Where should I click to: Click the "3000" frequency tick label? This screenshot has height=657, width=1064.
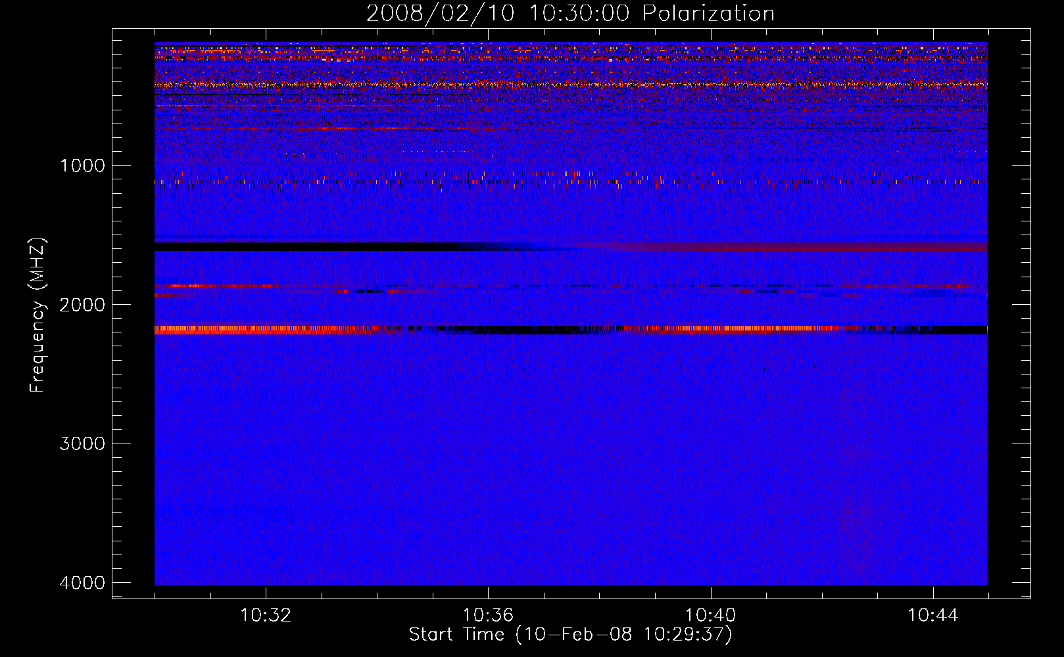[x=82, y=443]
